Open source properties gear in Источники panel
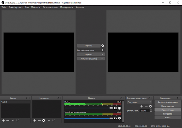Screen dimensions: 182x128 click(44, 121)
